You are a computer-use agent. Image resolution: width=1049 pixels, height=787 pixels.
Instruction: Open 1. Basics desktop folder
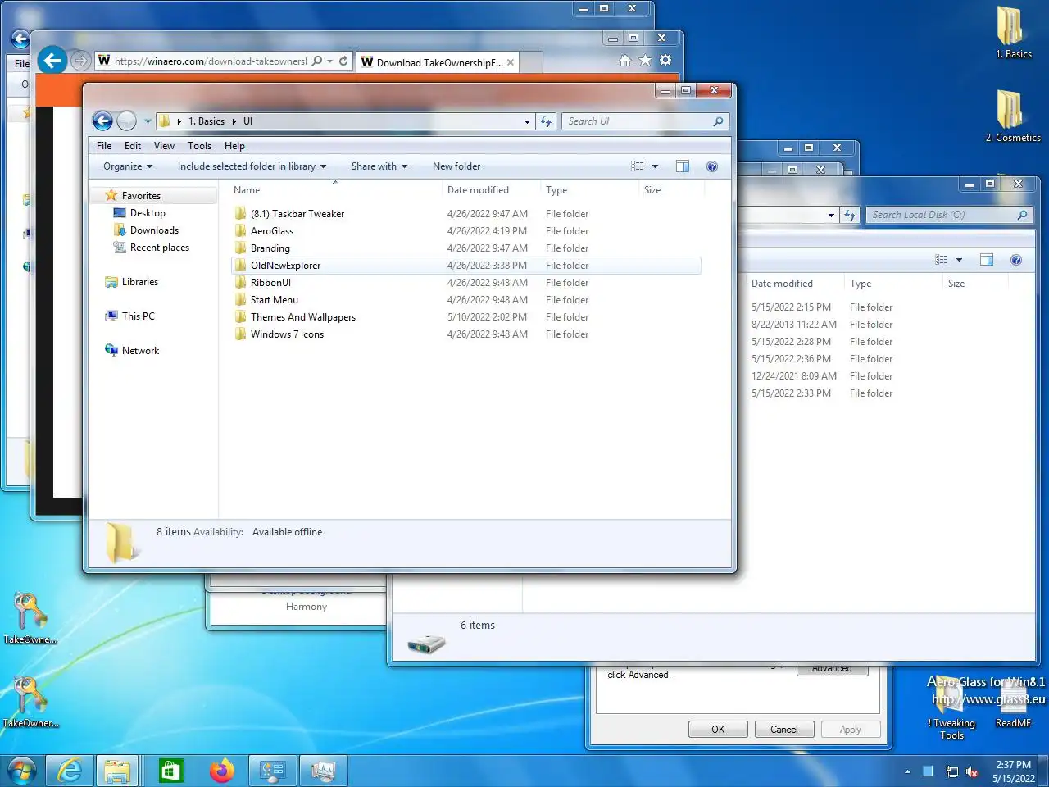tap(1013, 33)
